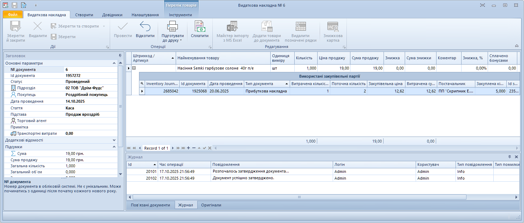Collapse the Основні параметри section
Screen dimensions: 524x223
(114, 63)
